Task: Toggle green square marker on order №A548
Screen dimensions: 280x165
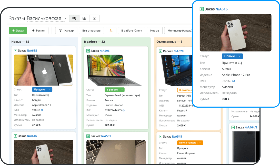Action: pyautogui.click(x=161, y=137)
